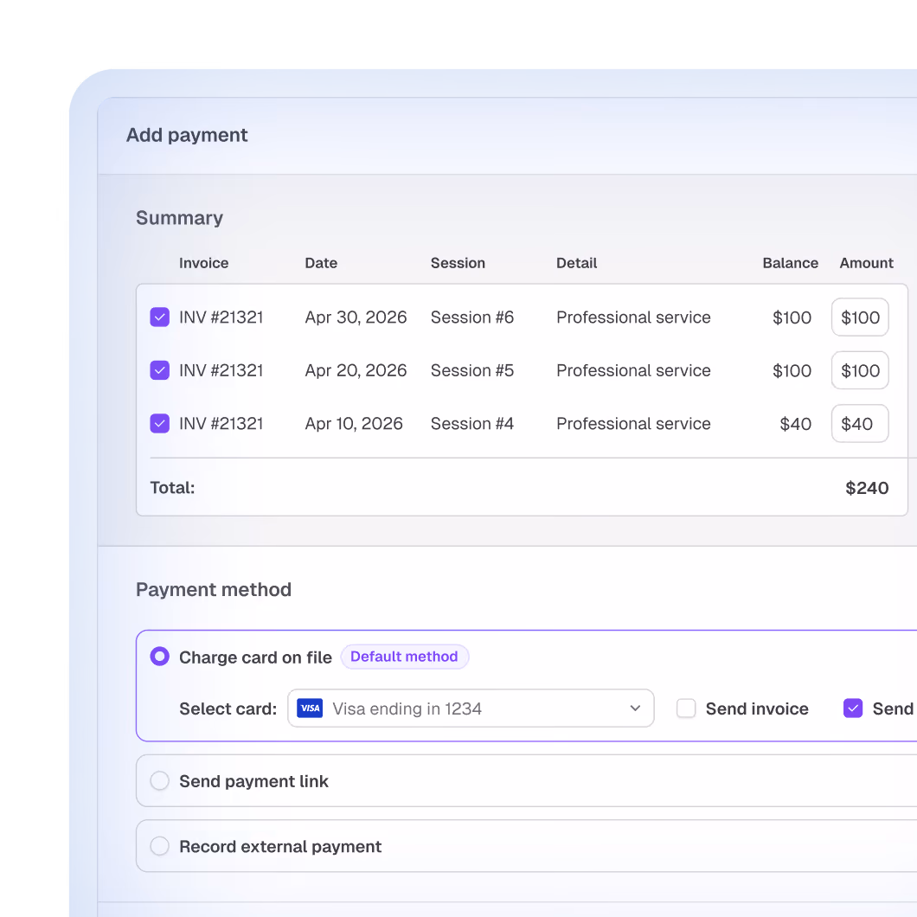
Task: Click the Payment method heading
Action: (x=214, y=589)
